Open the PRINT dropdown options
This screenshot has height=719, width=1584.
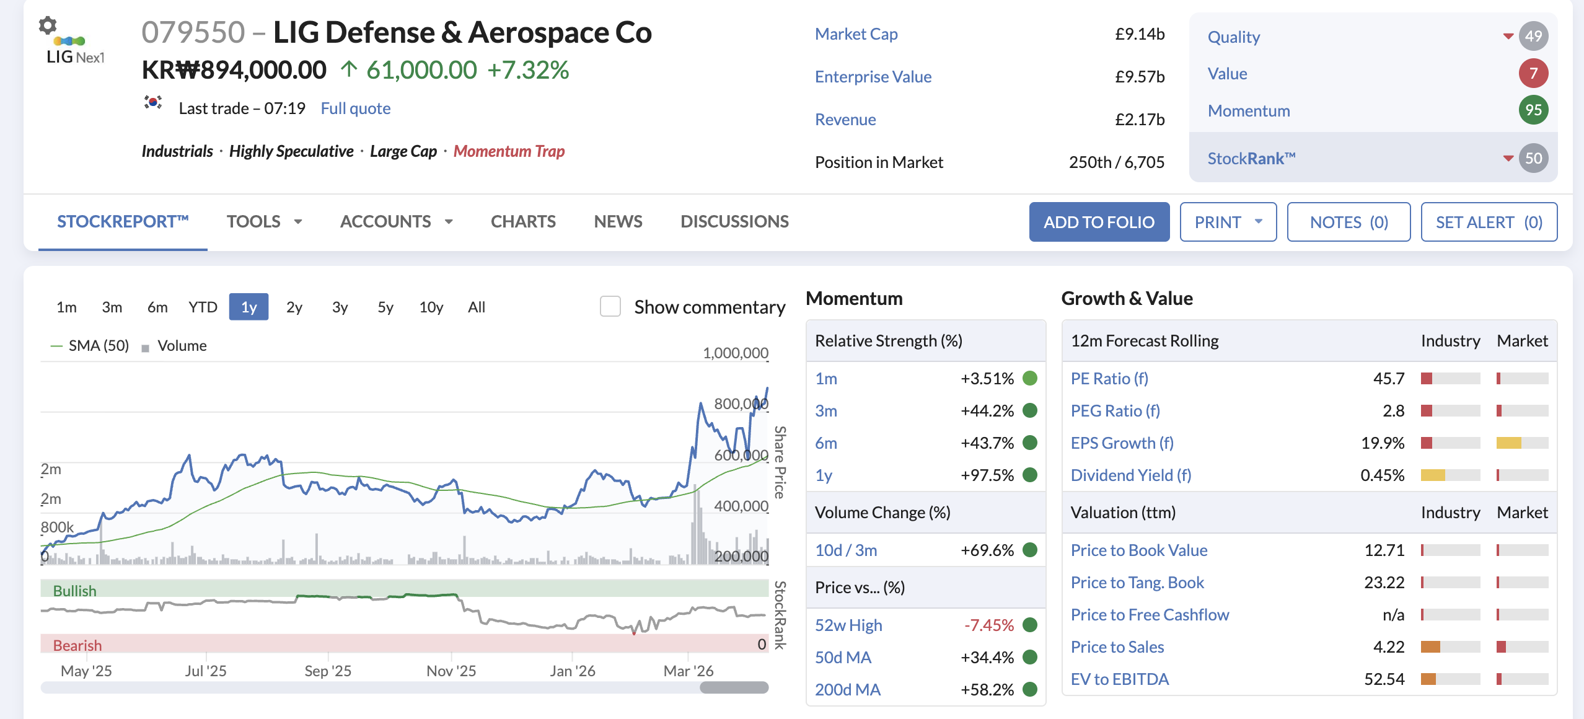coord(1228,222)
